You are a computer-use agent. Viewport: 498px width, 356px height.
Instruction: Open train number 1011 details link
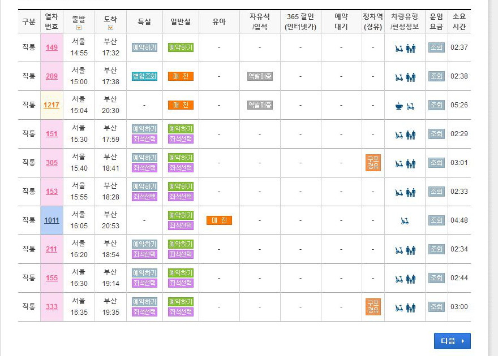coord(51,220)
